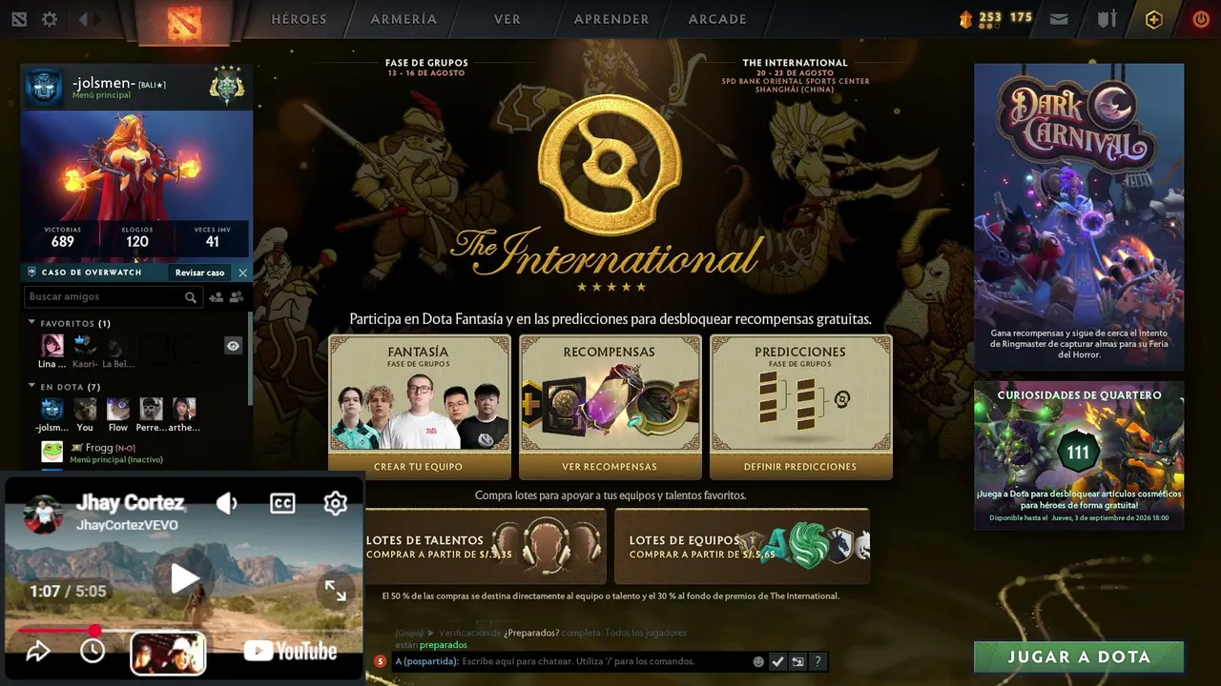Viewport: 1221px width, 686px height.
Task: Open settings gear in top bar
Action: click(x=50, y=19)
